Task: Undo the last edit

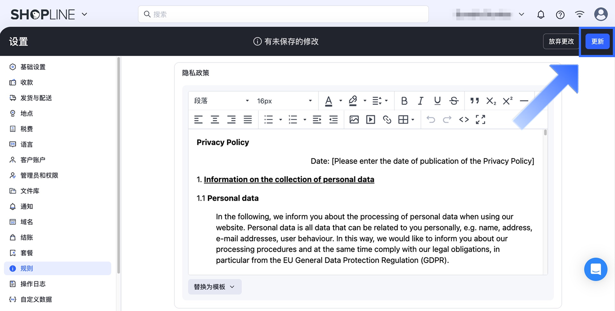Action: pos(430,120)
